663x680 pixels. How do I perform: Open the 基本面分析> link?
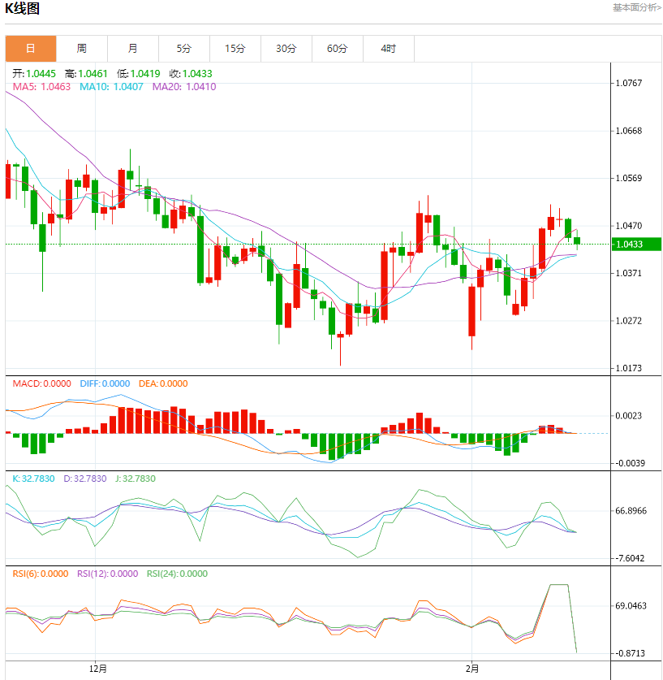(x=636, y=7)
